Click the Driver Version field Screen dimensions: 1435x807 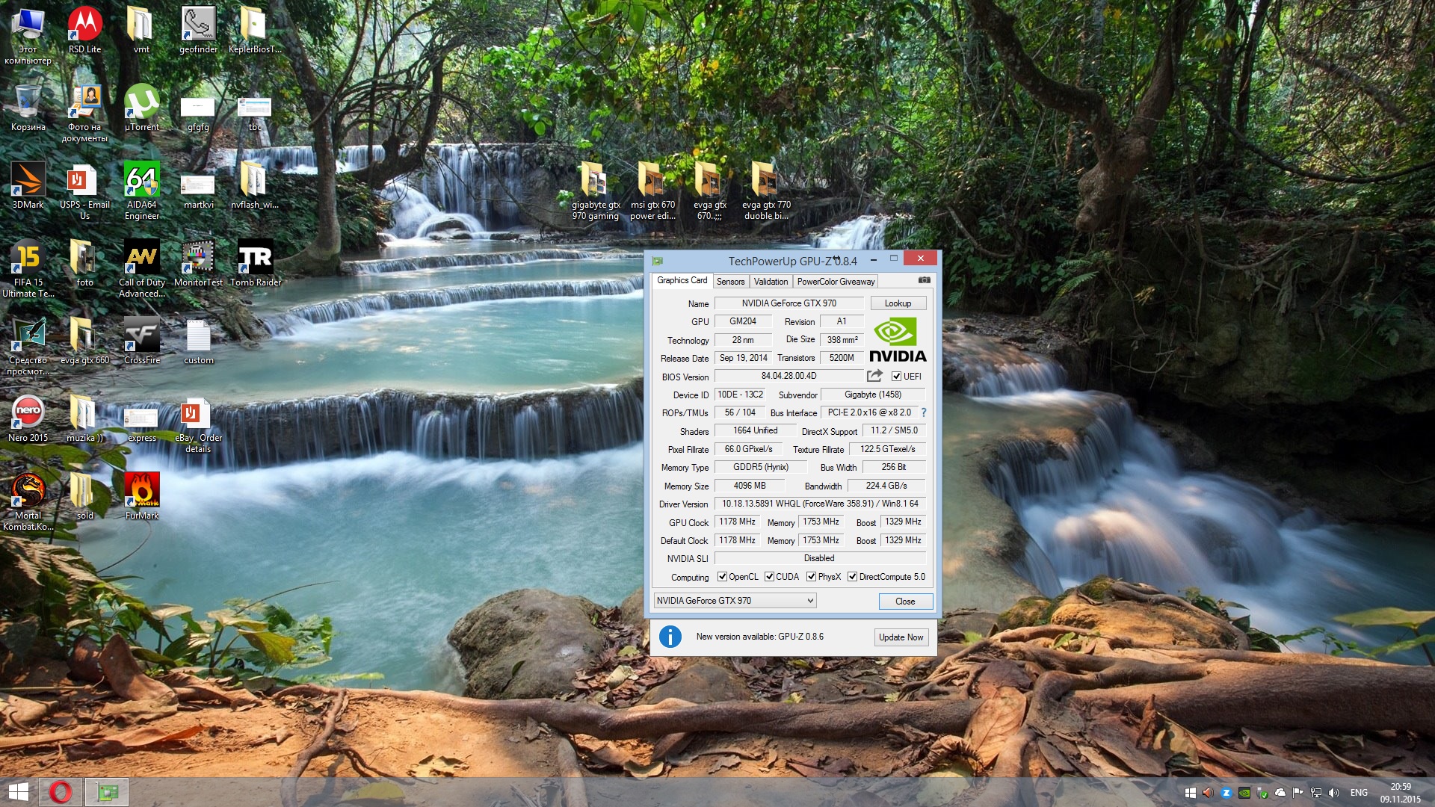(x=819, y=504)
